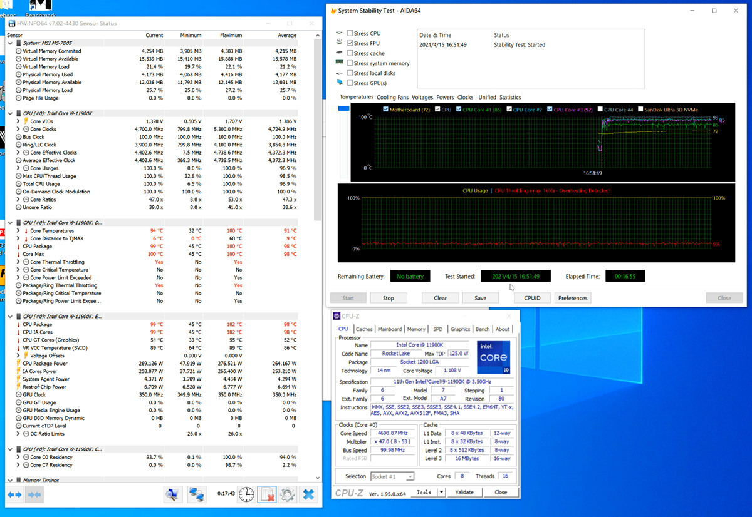
Task: Switch to the Cooling Fans tab in AIDA64
Action: click(x=392, y=97)
